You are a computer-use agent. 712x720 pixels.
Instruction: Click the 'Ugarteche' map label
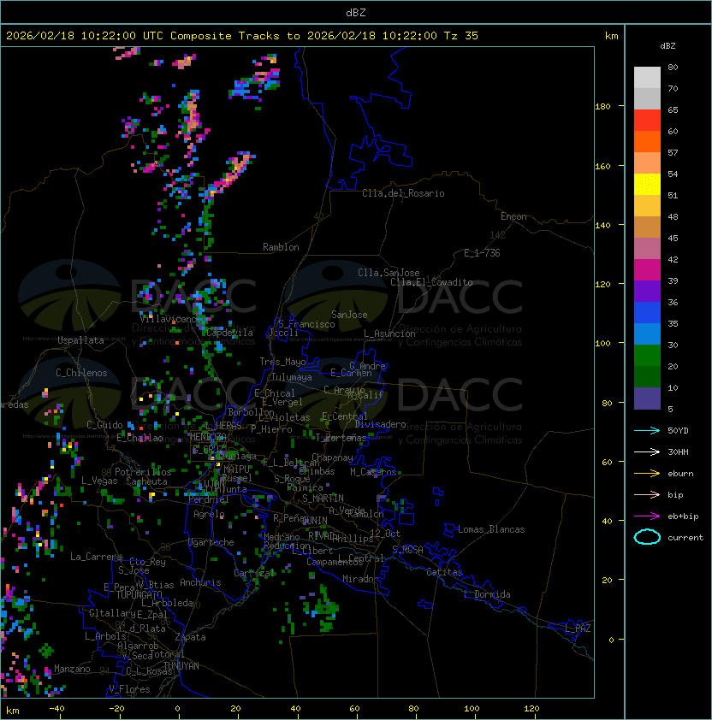[211, 542]
